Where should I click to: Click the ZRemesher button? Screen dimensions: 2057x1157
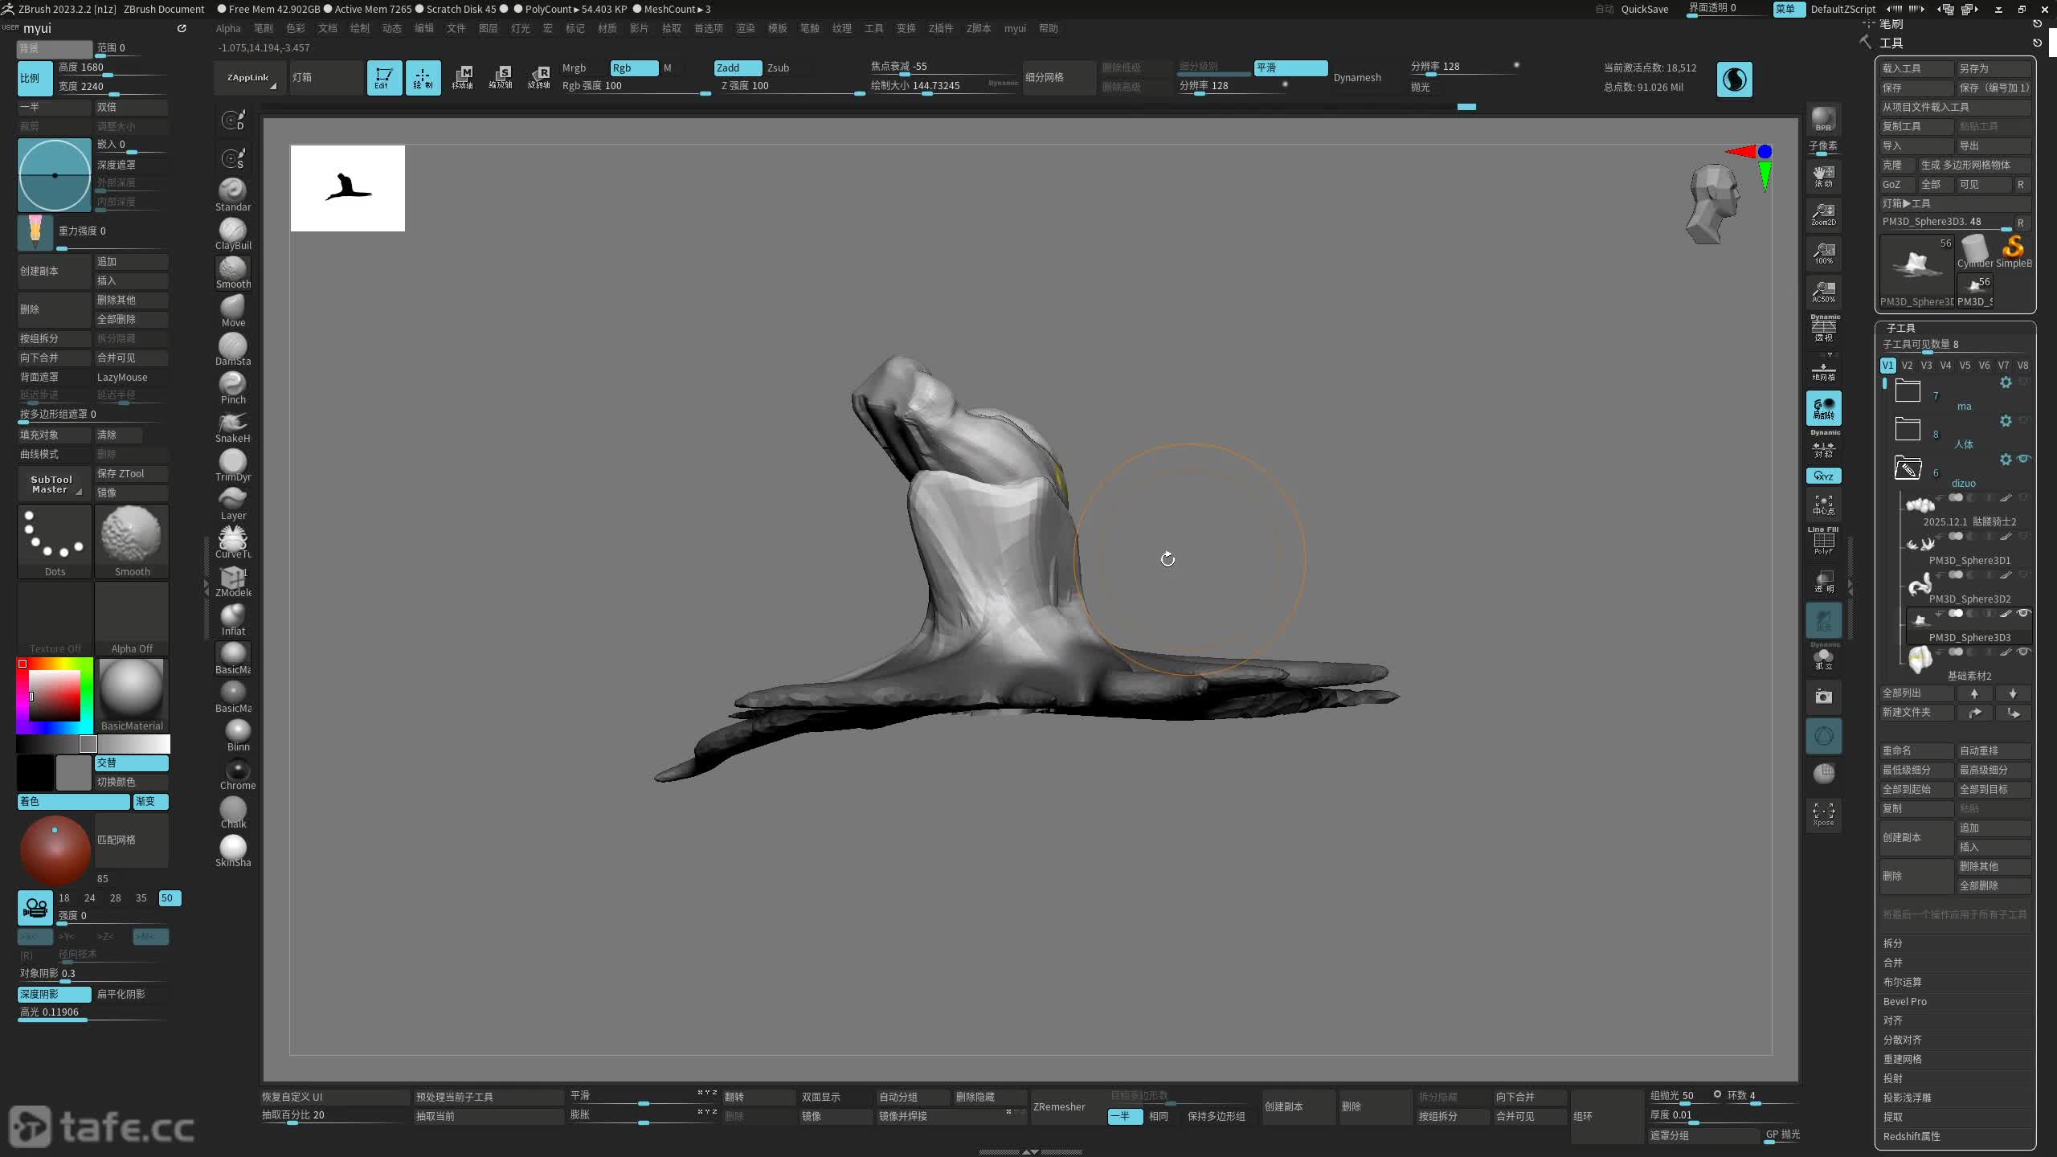click(1059, 1106)
